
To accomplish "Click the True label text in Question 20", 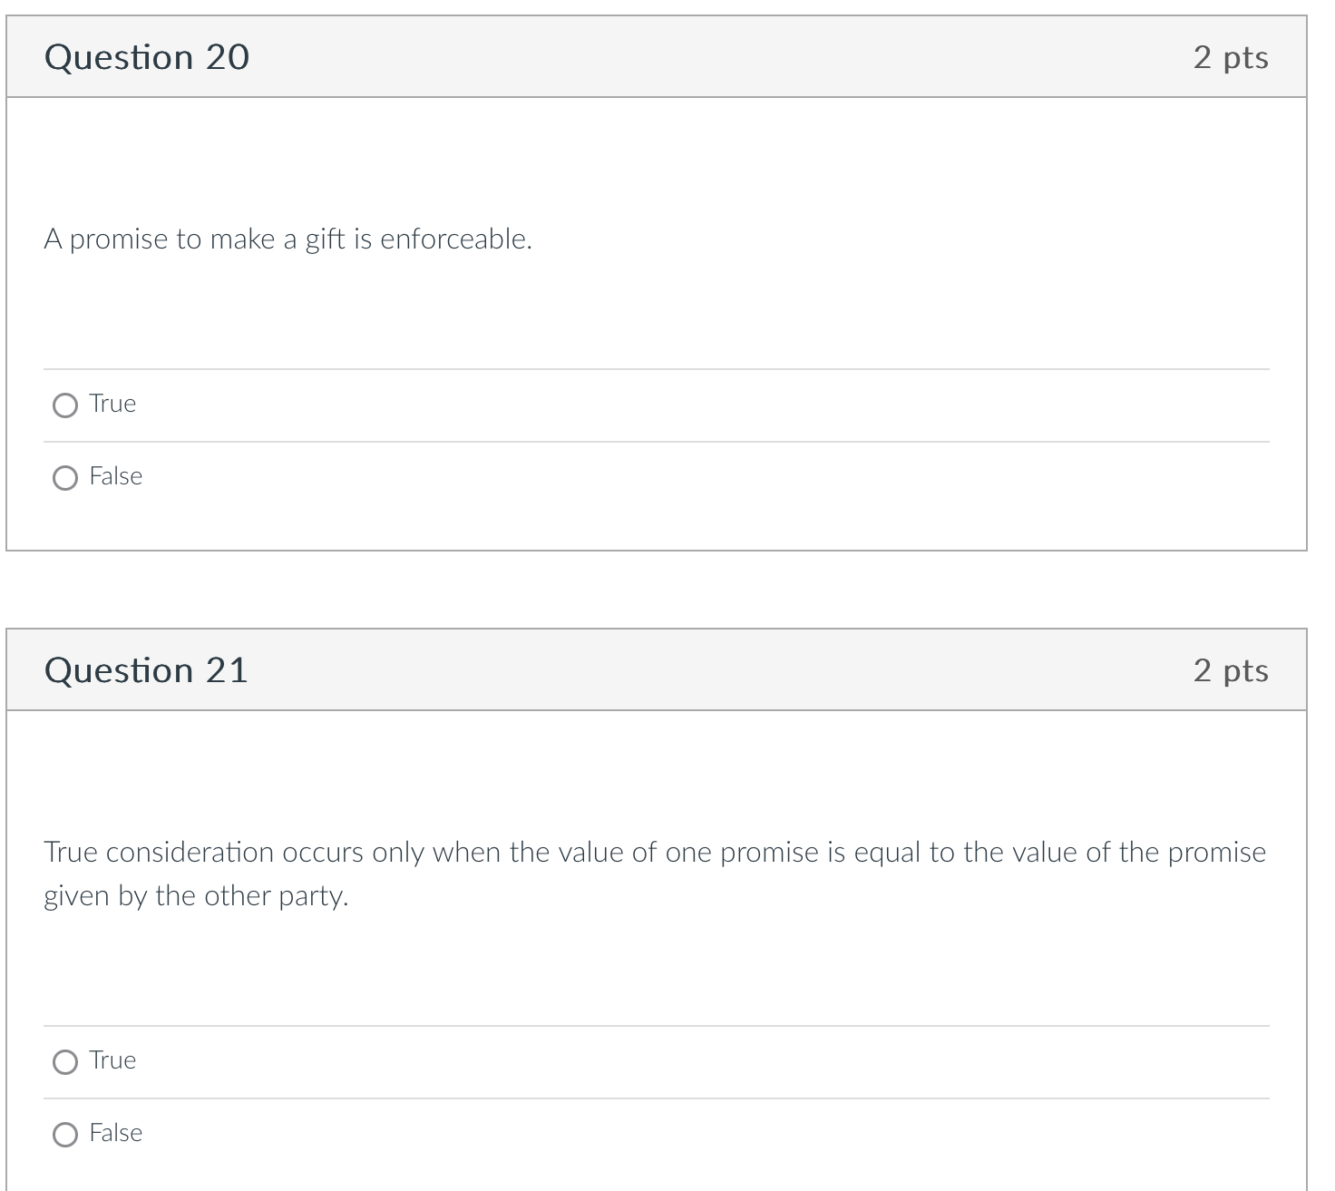I will 112,405.
